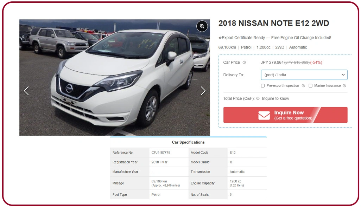Click help icon beside Pre-export Inspection
The width and height of the screenshot is (361, 207).
point(303,85)
